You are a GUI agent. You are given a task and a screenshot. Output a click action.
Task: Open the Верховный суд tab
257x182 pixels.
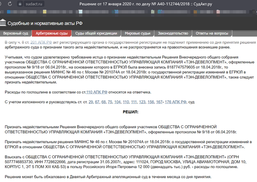[x=16, y=33]
